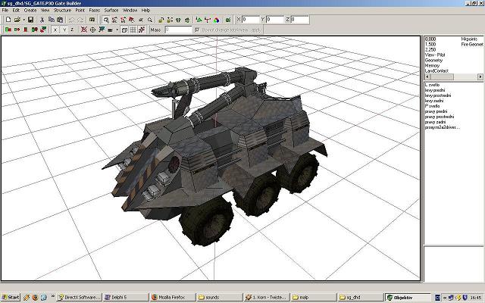Open the Create menu
The width and height of the screenshot is (485, 303).
(x=30, y=10)
